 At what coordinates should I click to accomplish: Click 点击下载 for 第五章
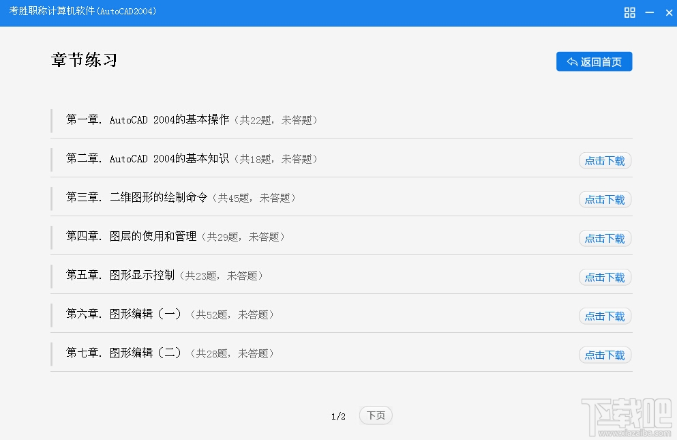point(605,278)
